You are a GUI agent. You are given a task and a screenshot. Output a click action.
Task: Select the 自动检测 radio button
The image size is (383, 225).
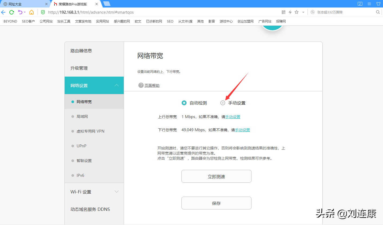pyautogui.click(x=184, y=103)
